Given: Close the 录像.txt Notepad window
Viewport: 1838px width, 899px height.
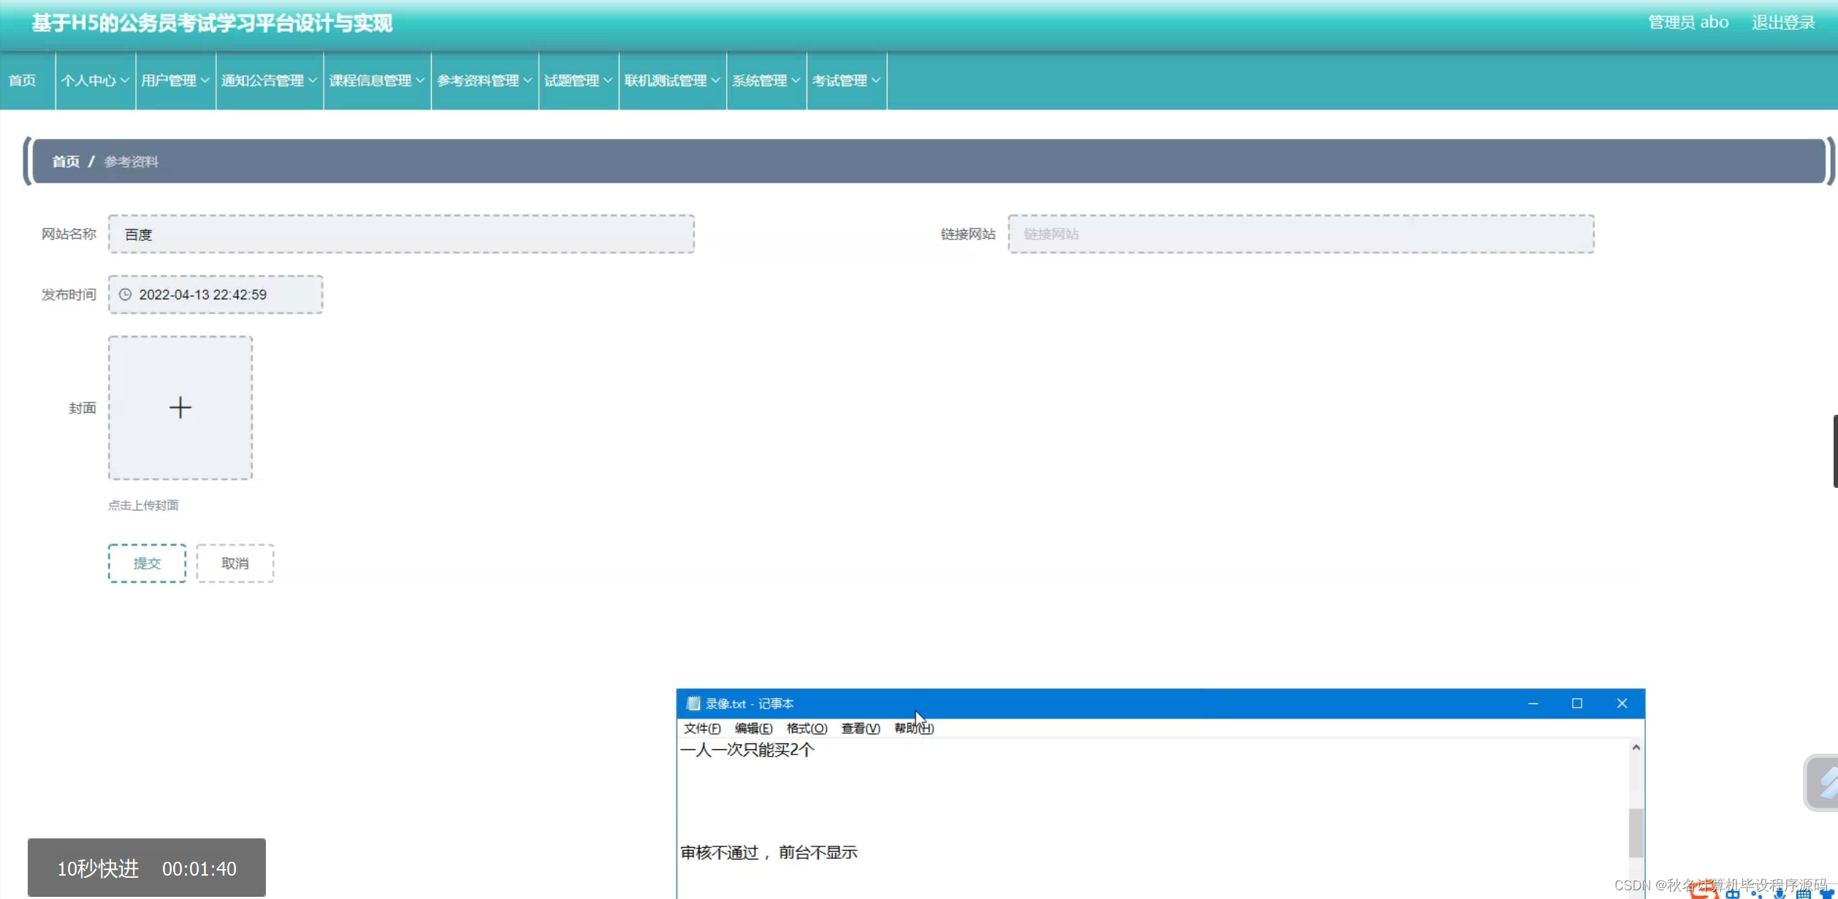Looking at the screenshot, I should pyautogui.click(x=1622, y=703).
